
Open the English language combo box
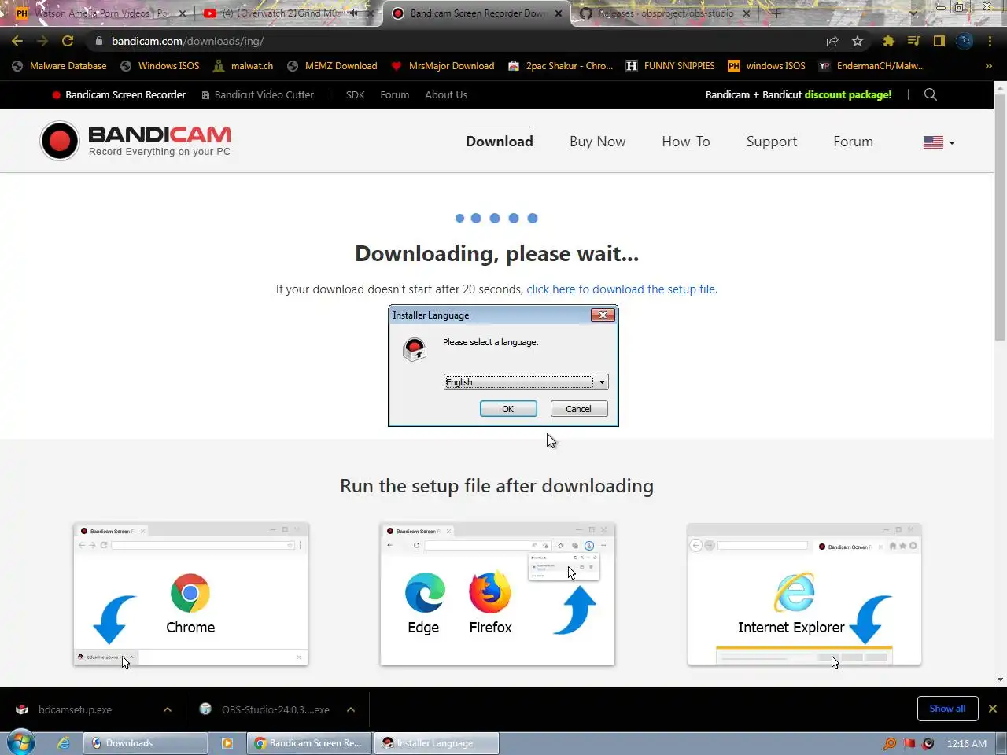pyautogui.click(x=526, y=382)
